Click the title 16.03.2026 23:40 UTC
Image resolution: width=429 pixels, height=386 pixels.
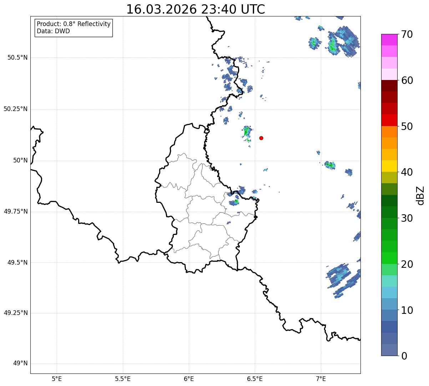[x=196, y=9]
